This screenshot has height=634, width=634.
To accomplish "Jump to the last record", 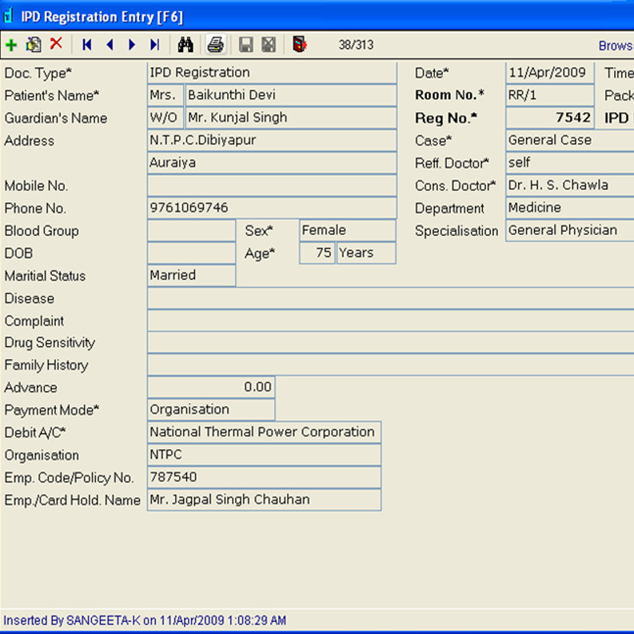I will tap(155, 45).
